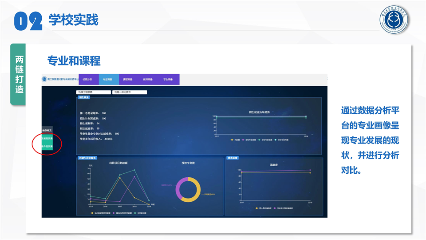Image resolution: width=426 pixels, height=240 pixels.
Task: Click the 毕业半年后月收入 4348元 line
Action: click(x=96, y=139)
